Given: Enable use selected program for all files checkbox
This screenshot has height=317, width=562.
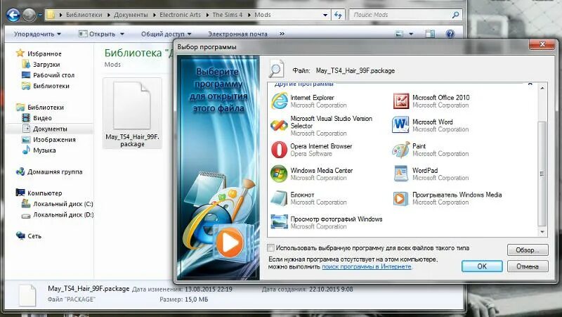Looking at the screenshot, I should point(271,248).
